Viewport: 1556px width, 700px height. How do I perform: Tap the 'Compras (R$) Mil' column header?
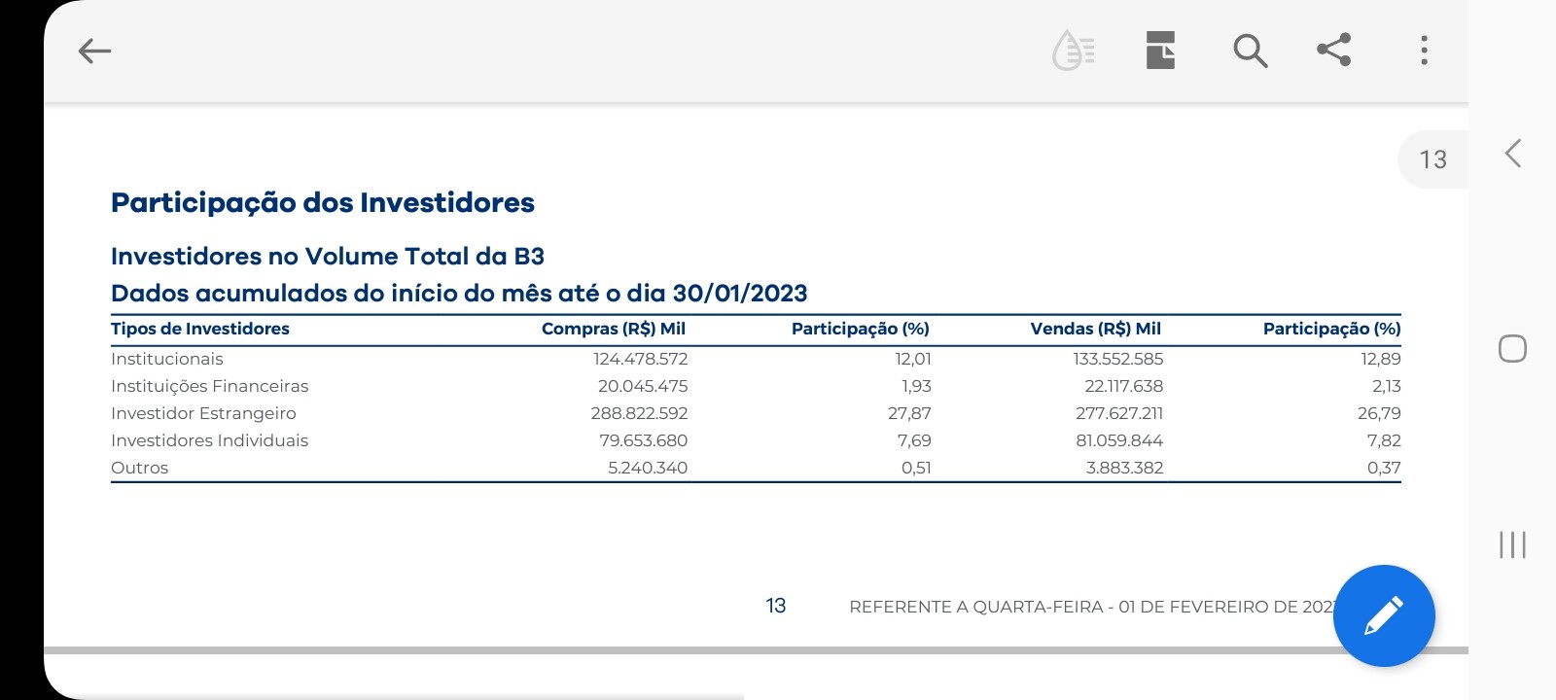[614, 329]
